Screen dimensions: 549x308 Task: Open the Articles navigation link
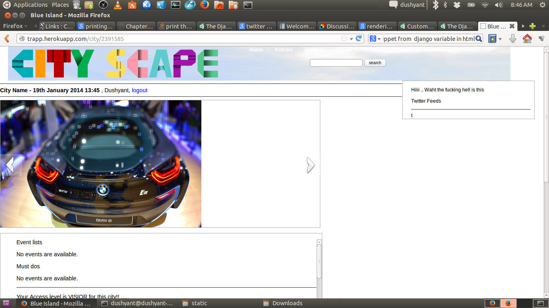pyautogui.click(x=283, y=50)
